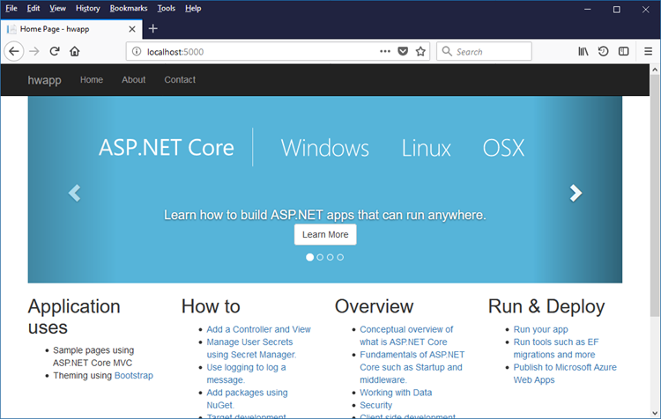Open the history clock icon in toolbar
The width and height of the screenshot is (661, 419).
click(x=603, y=51)
